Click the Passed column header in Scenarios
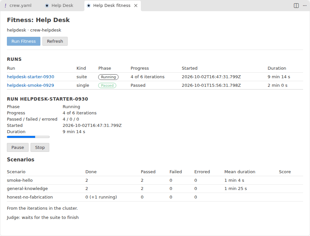The height and width of the screenshot is (236, 310). click(148, 172)
